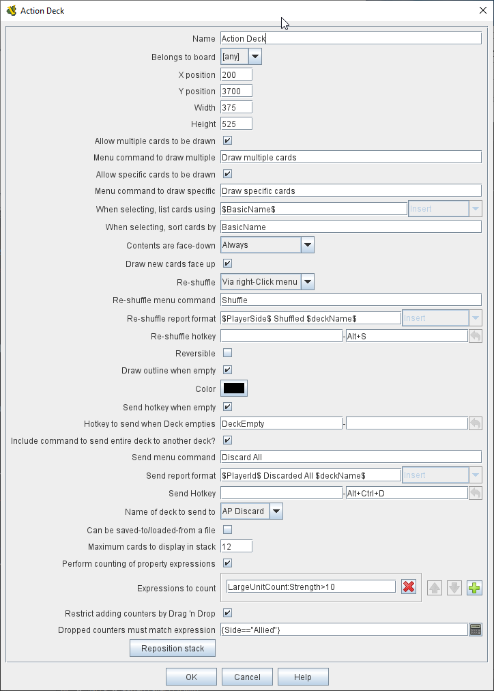Toggle Allow multiple cards to be drawn

tap(228, 141)
